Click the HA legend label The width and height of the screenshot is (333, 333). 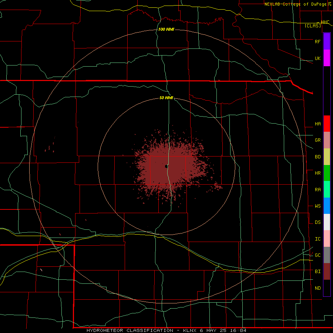pos(317,124)
